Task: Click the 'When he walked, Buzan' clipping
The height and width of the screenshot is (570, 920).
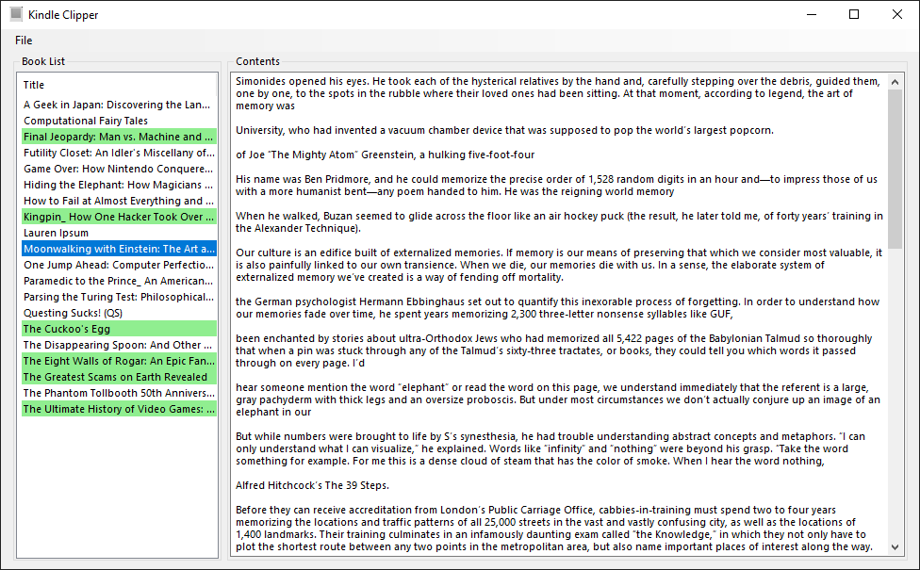Action: click(559, 222)
